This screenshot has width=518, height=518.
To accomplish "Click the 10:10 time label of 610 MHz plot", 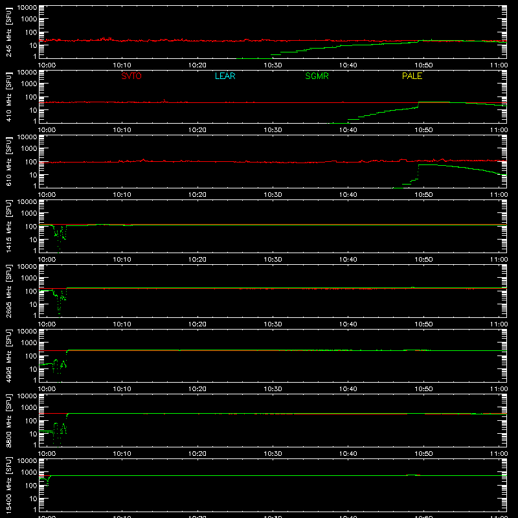I will pyautogui.click(x=122, y=195).
